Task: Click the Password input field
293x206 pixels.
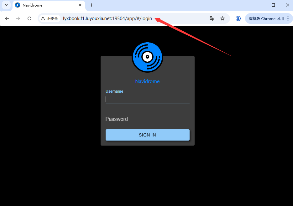Action: point(147,119)
